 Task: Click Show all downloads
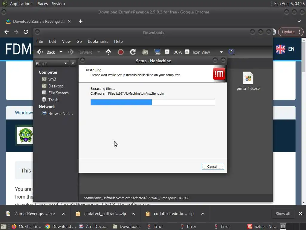[x=283, y=214]
